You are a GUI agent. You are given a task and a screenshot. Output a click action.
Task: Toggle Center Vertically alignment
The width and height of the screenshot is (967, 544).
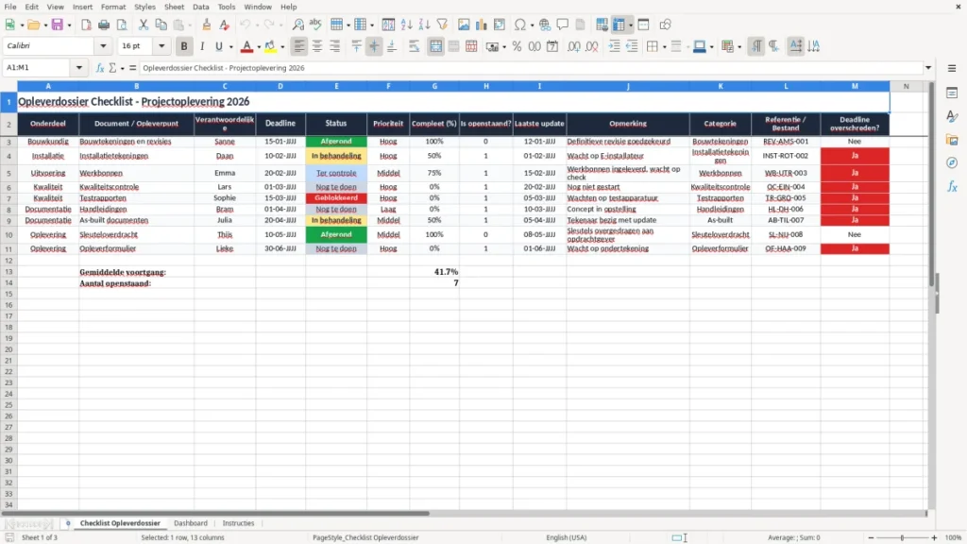click(x=374, y=46)
